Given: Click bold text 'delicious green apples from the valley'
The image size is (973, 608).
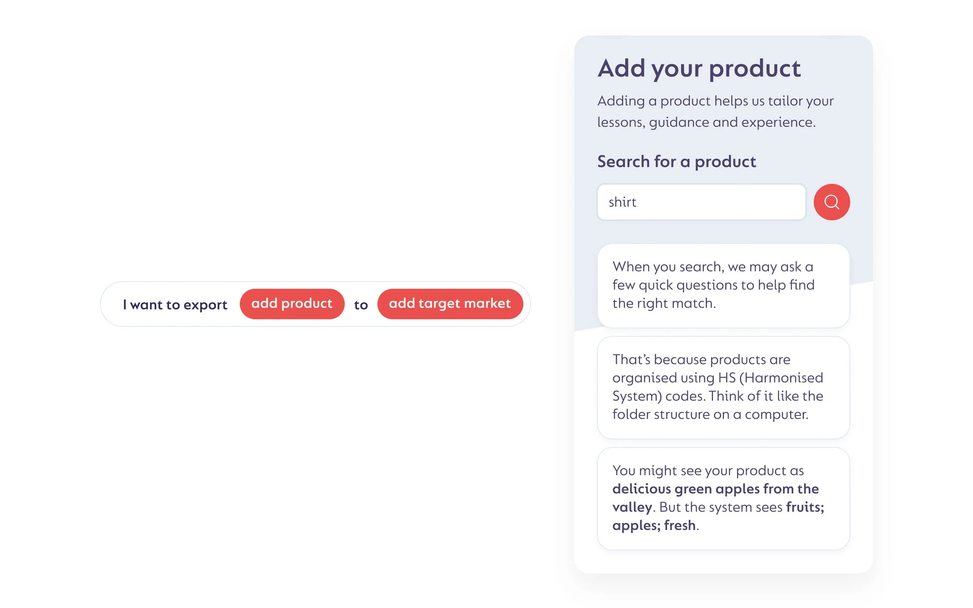Looking at the screenshot, I should 715,489.
